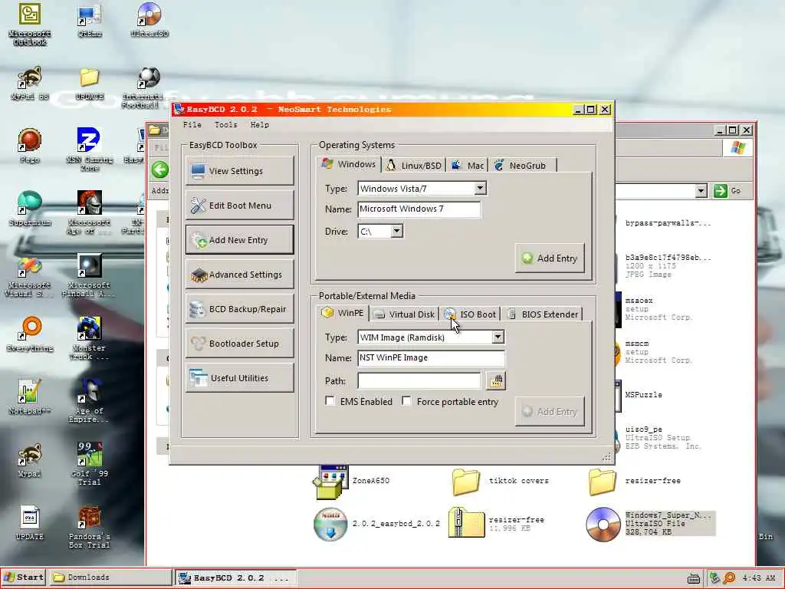
Task: Switch to ISO Boot tab
Action: pos(470,314)
